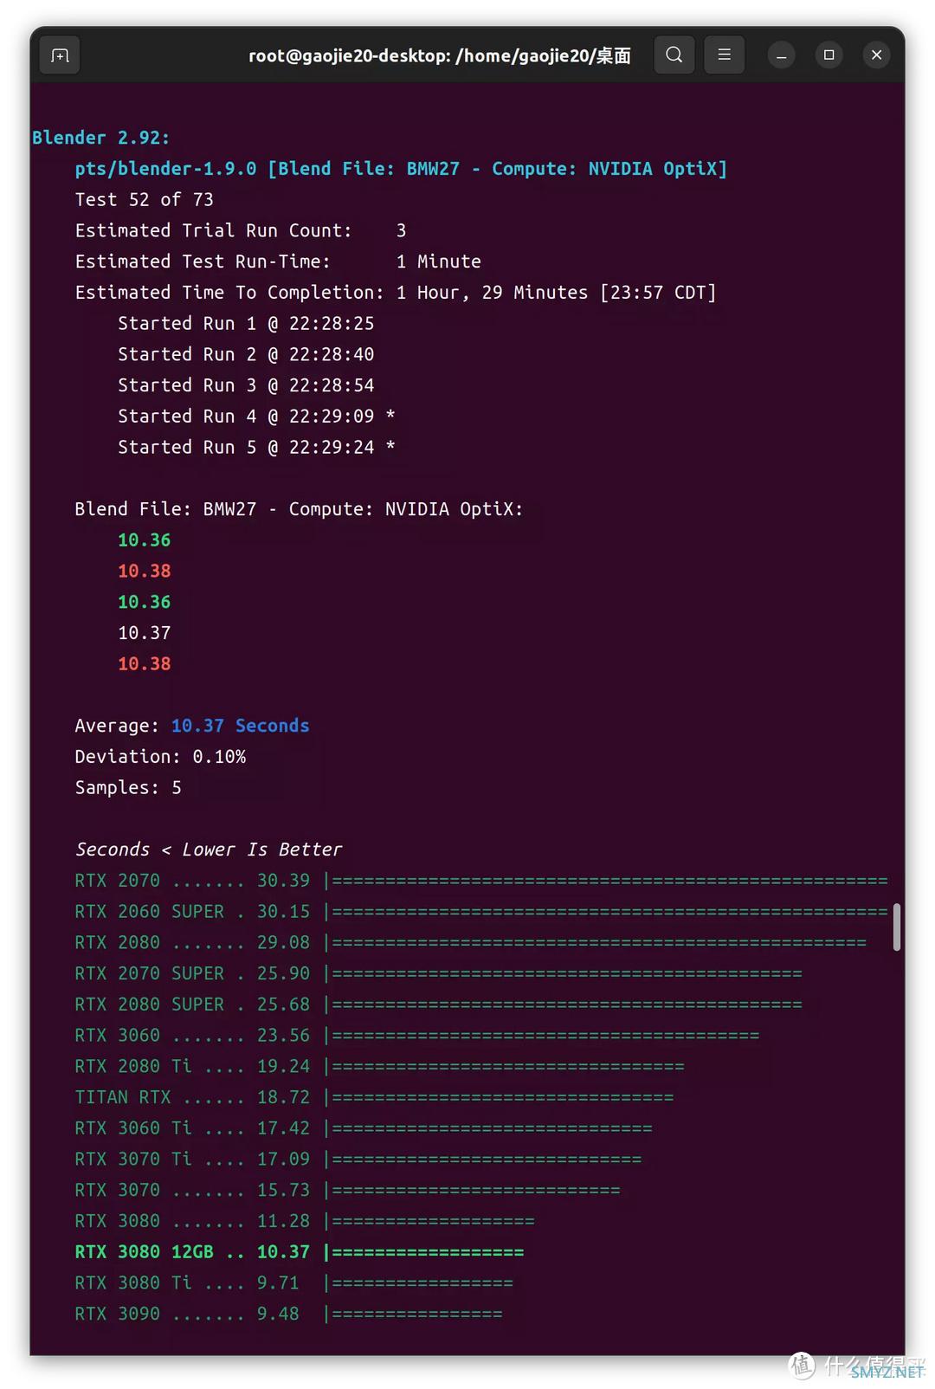Click the highlighted RTX 3080 12GB row
This screenshot has height=1389, width=935.
(300, 1252)
